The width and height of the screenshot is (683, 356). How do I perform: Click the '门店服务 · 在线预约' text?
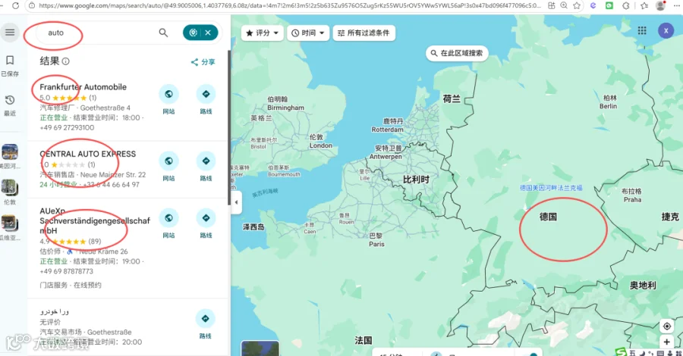(x=71, y=285)
